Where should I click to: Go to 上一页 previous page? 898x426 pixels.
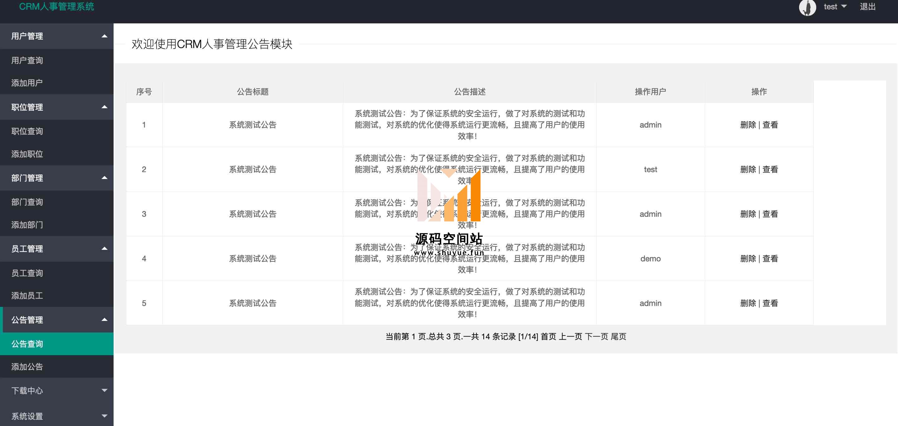571,336
